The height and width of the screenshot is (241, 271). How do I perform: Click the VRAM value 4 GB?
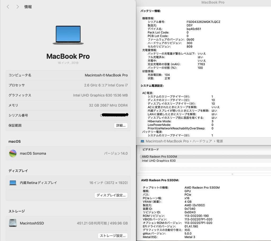[188, 202]
